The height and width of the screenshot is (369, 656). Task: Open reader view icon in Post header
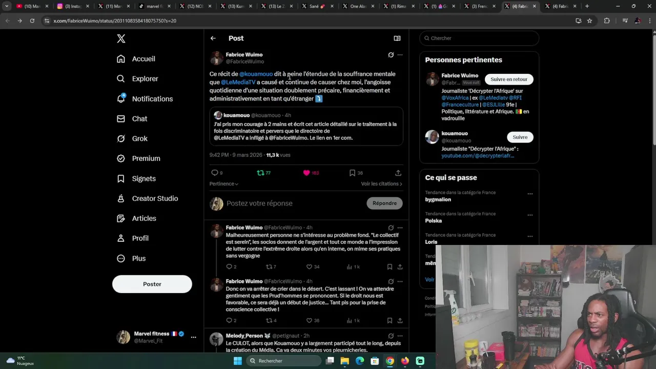point(397,38)
